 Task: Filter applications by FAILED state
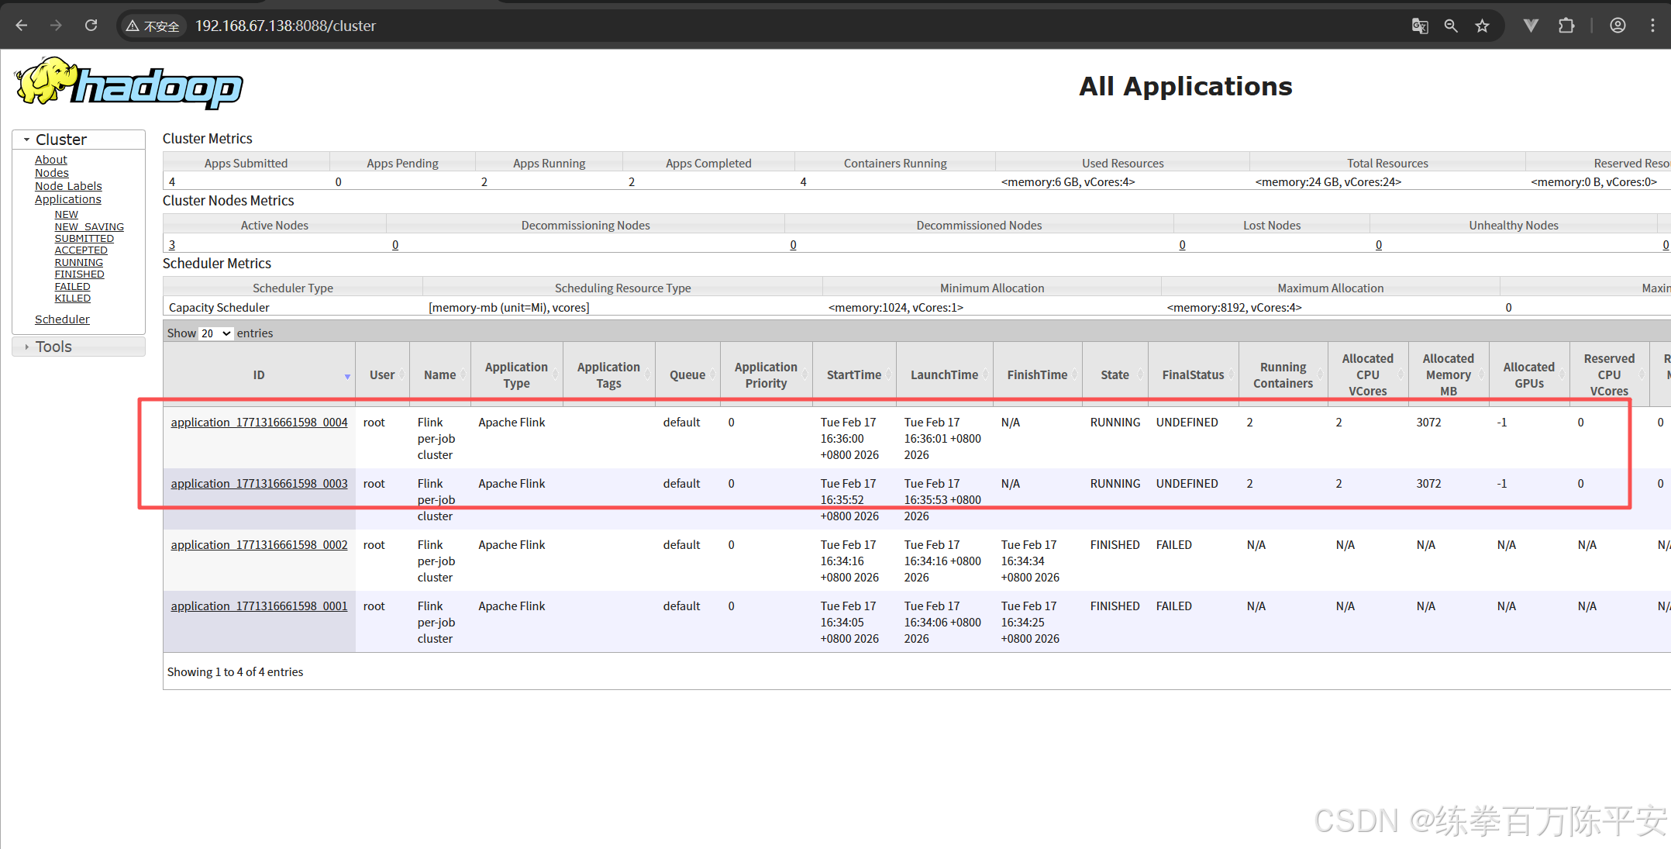73,287
